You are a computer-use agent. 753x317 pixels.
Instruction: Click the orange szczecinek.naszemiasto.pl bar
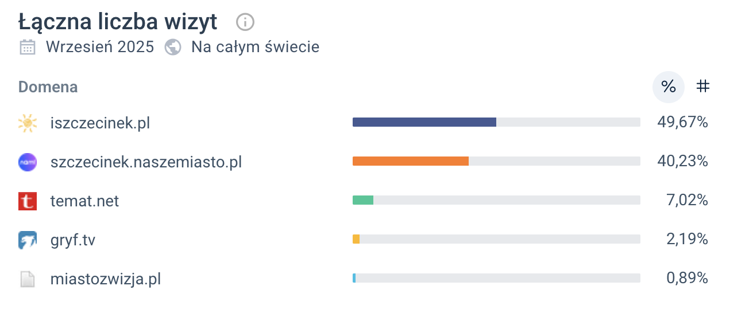point(410,161)
